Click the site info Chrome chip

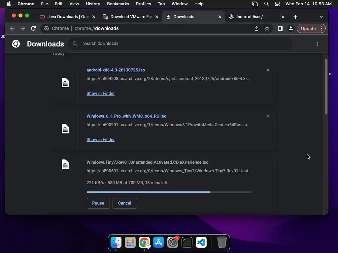click(x=56, y=28)
